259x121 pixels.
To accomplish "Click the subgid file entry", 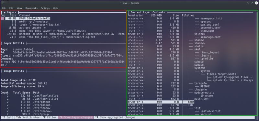I will 199,62.
